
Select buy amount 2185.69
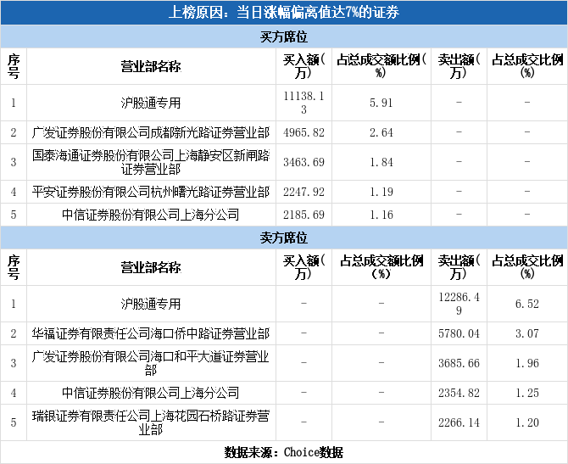click(304, 215)
